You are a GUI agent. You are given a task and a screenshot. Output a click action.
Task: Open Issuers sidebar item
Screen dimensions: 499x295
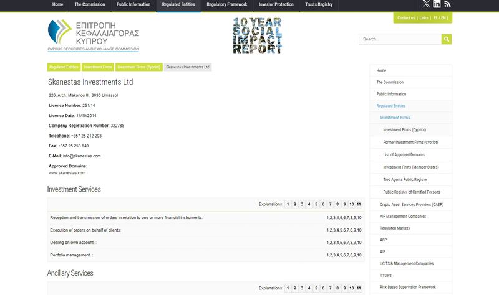click(411, 275)
